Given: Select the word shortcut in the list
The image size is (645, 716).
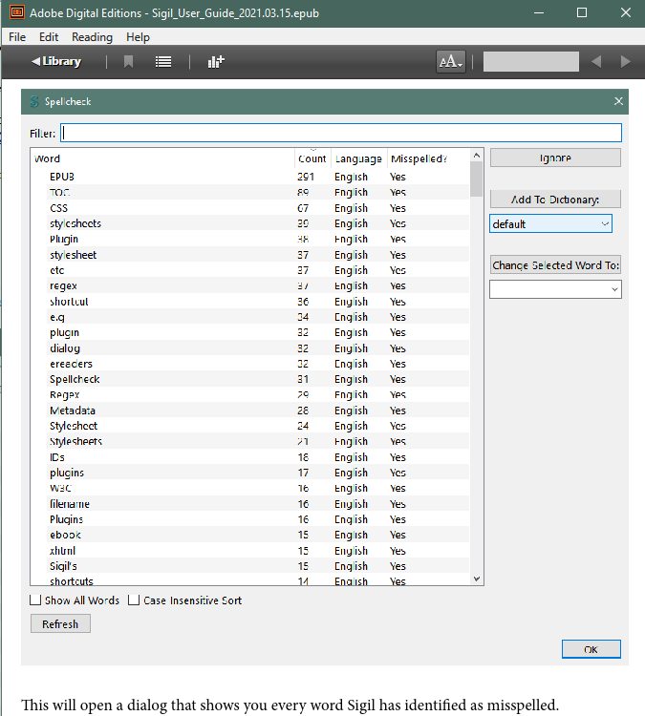Looking at the screenshot, I should click(x=69, y=302).
